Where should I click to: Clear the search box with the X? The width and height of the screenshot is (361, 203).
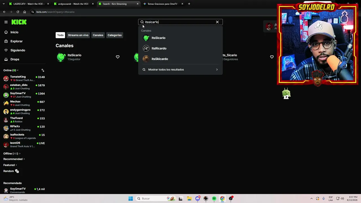point(217,22)
